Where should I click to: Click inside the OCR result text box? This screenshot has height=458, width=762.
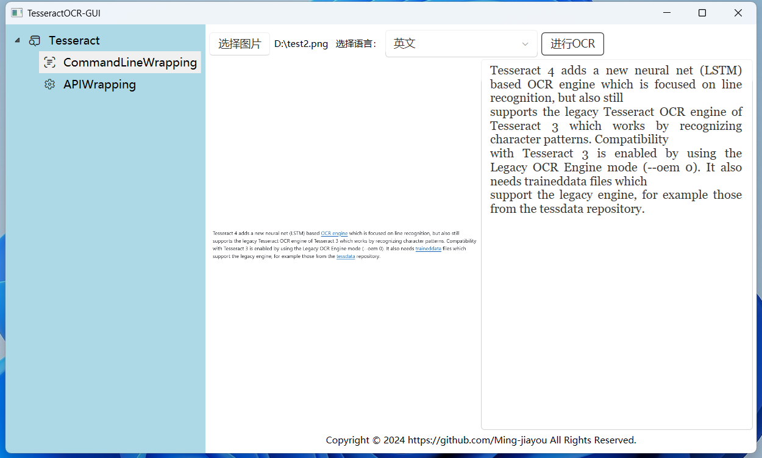point(616,305)
